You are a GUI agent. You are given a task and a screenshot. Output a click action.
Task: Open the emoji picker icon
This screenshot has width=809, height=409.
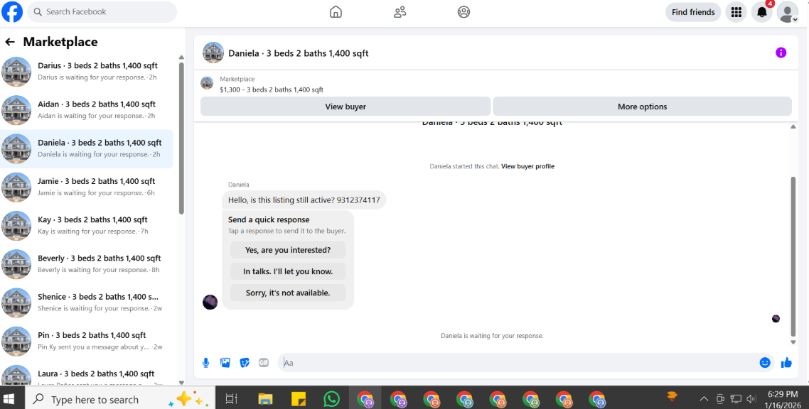click(x=765, y=363)
